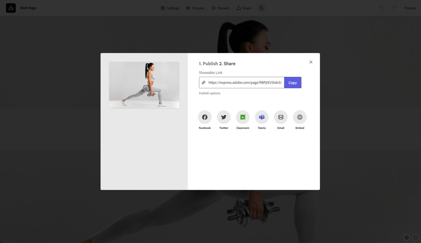Share the page to Microsoft Teams
421x243 pixels.
click(262, 117)
